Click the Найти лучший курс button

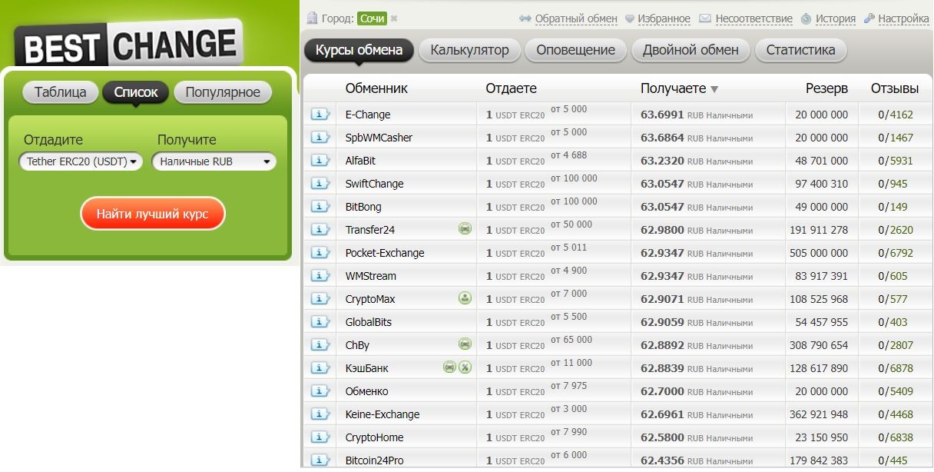(152, 214)
